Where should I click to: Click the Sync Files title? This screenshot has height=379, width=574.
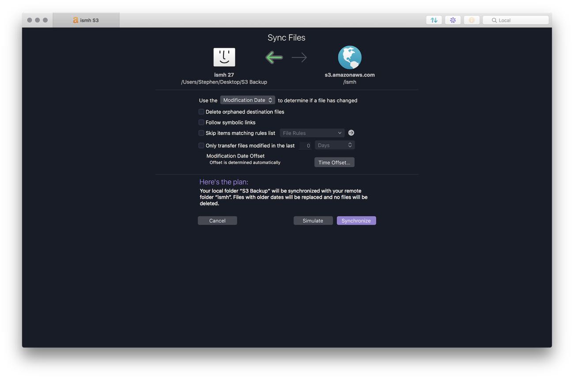287,38
